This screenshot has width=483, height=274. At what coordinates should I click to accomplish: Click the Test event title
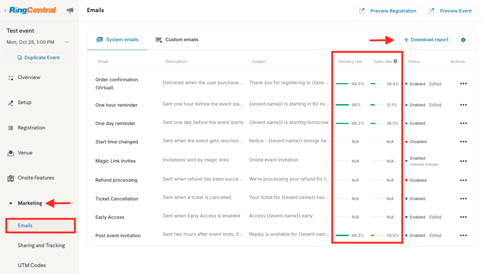(x=20, y=31)
